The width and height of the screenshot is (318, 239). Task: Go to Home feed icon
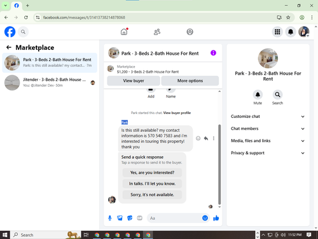124,32
